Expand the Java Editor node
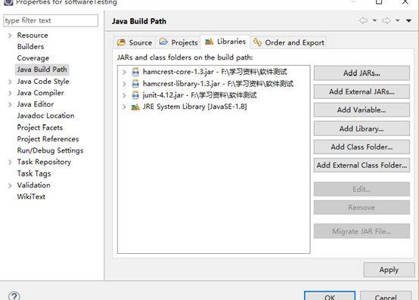 (10, 104)
